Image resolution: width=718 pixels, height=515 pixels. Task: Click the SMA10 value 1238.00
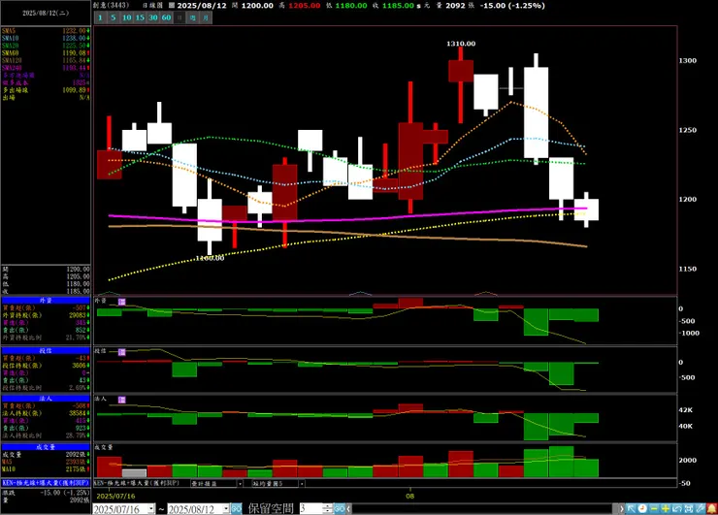[74, 39]
